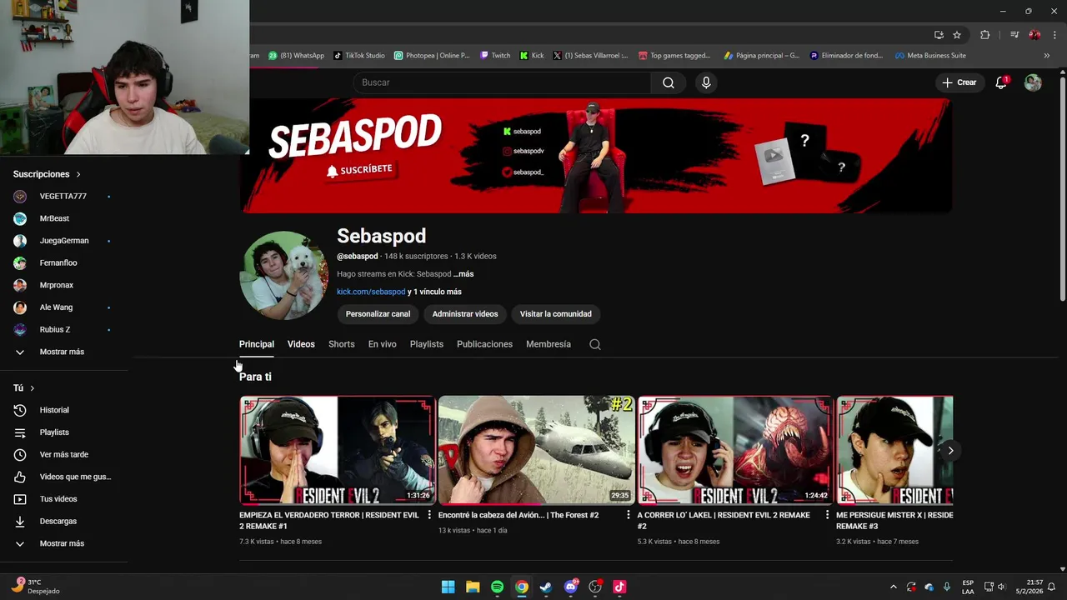1067x600 pixels.
Task: Open the YouTube account avatar menu
Action: [1033, 82]
